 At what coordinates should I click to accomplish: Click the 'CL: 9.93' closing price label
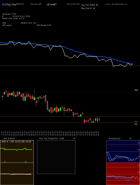coord(51,5)
